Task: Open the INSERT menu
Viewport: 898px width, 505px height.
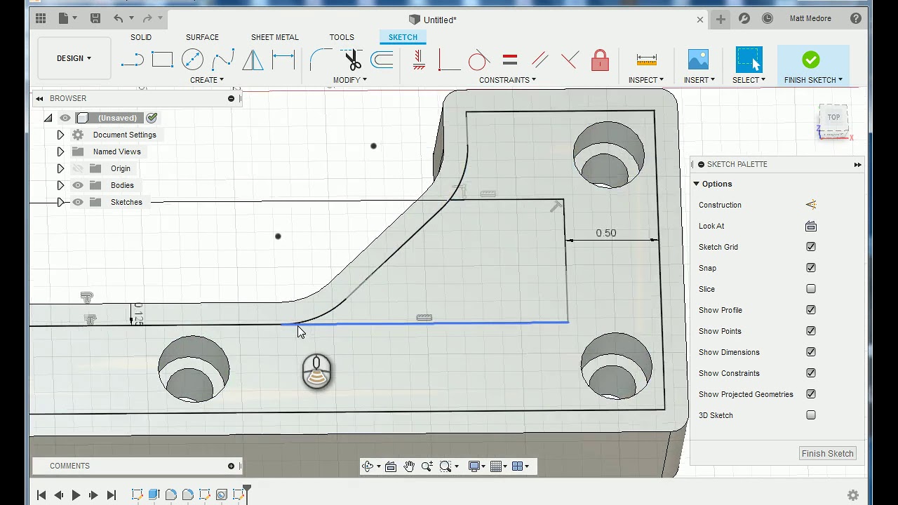Action: coord(699,80)
